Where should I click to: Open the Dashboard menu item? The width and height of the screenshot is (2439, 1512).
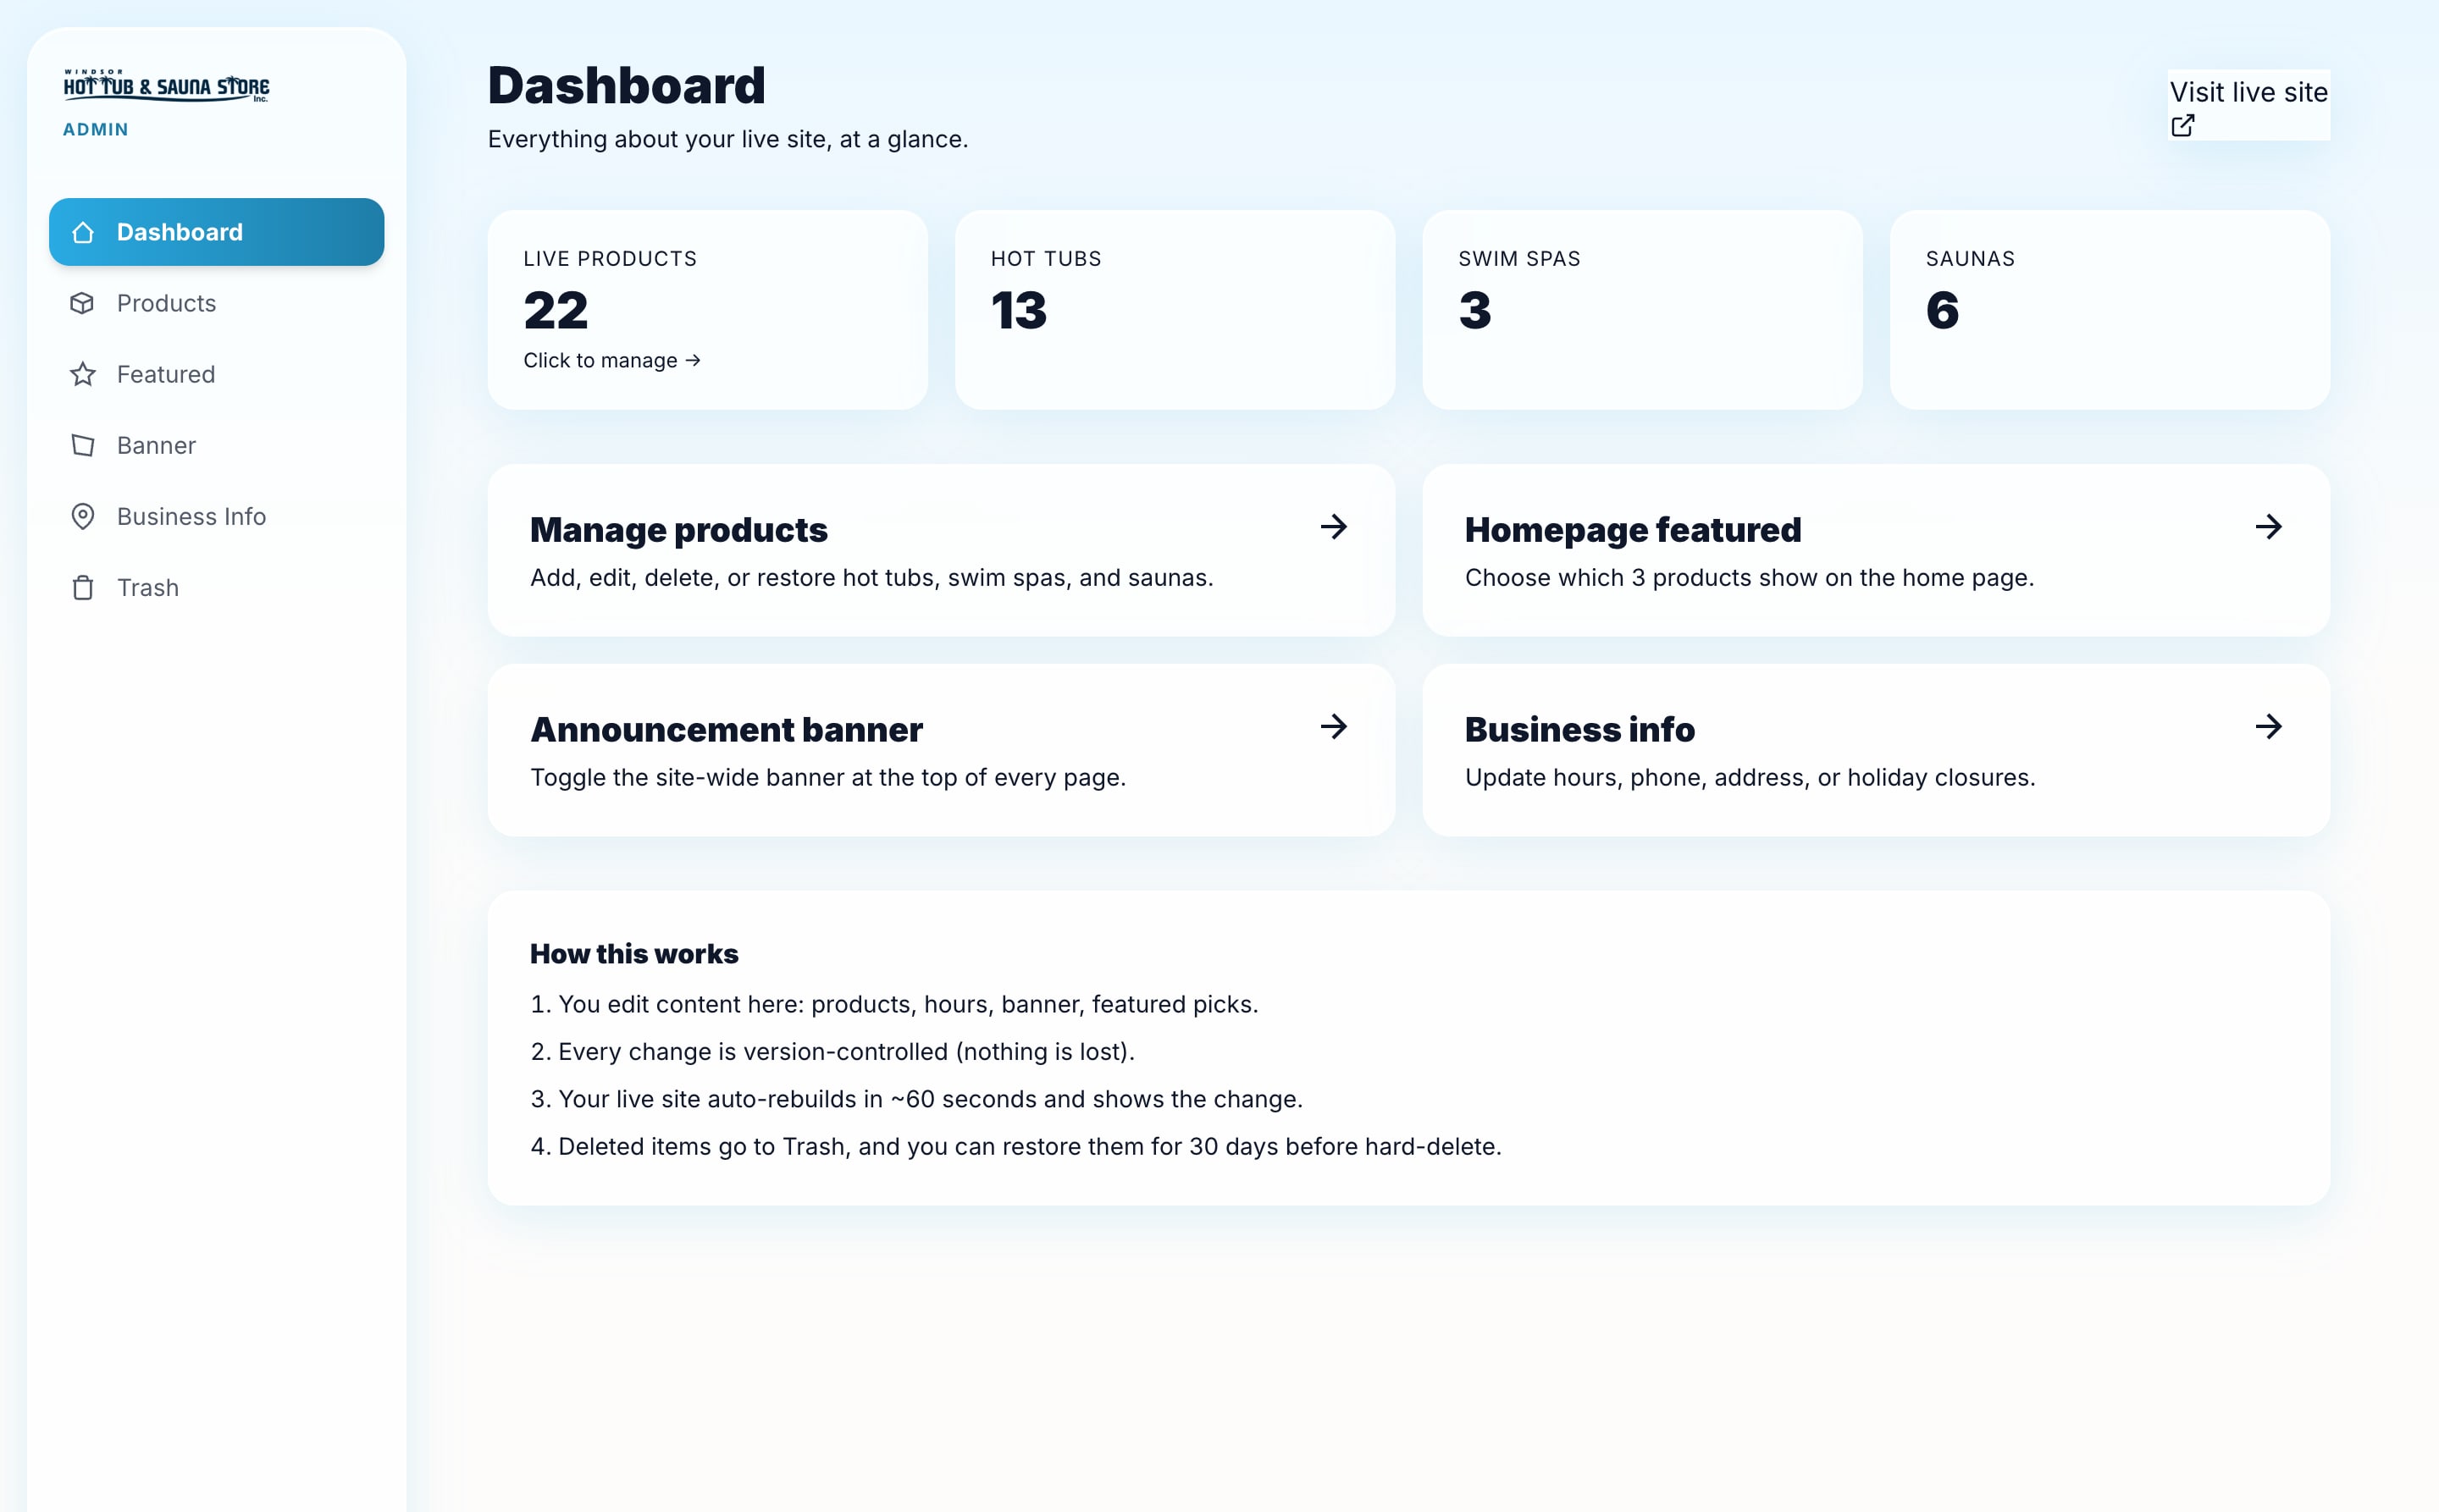pos(216,232)
